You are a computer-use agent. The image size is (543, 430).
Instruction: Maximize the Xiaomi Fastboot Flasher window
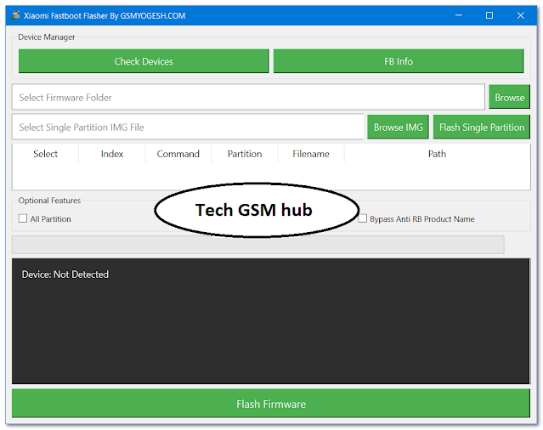[489, 15]
